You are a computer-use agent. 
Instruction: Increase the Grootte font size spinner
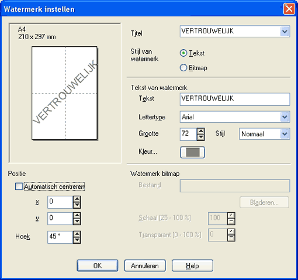click(200, 131)
